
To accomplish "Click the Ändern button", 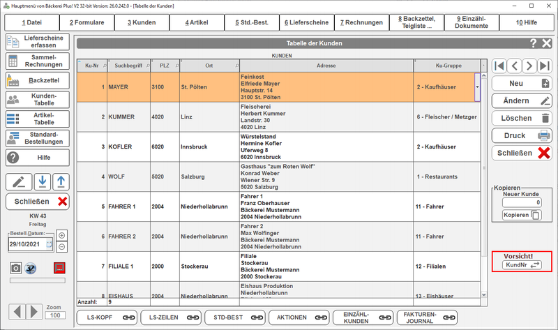I will tap(522, 100).
